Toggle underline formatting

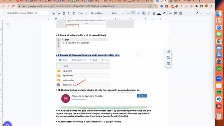click(154, 13)
